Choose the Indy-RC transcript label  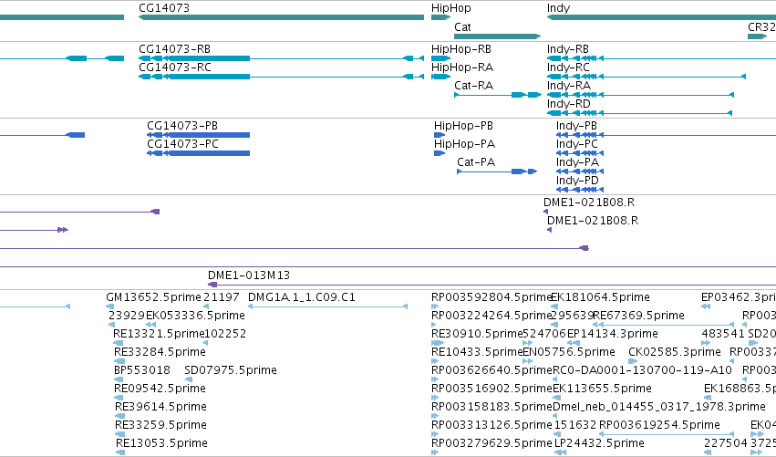pos(568,68)
